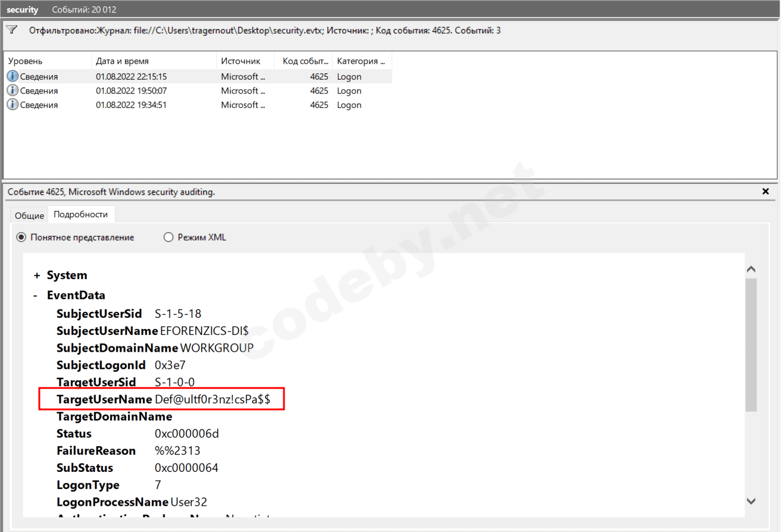The height and width of the screenshot is (532, 781).
Task: Click Сведения in the 19:50:07 row
Action: pos(39,91)
